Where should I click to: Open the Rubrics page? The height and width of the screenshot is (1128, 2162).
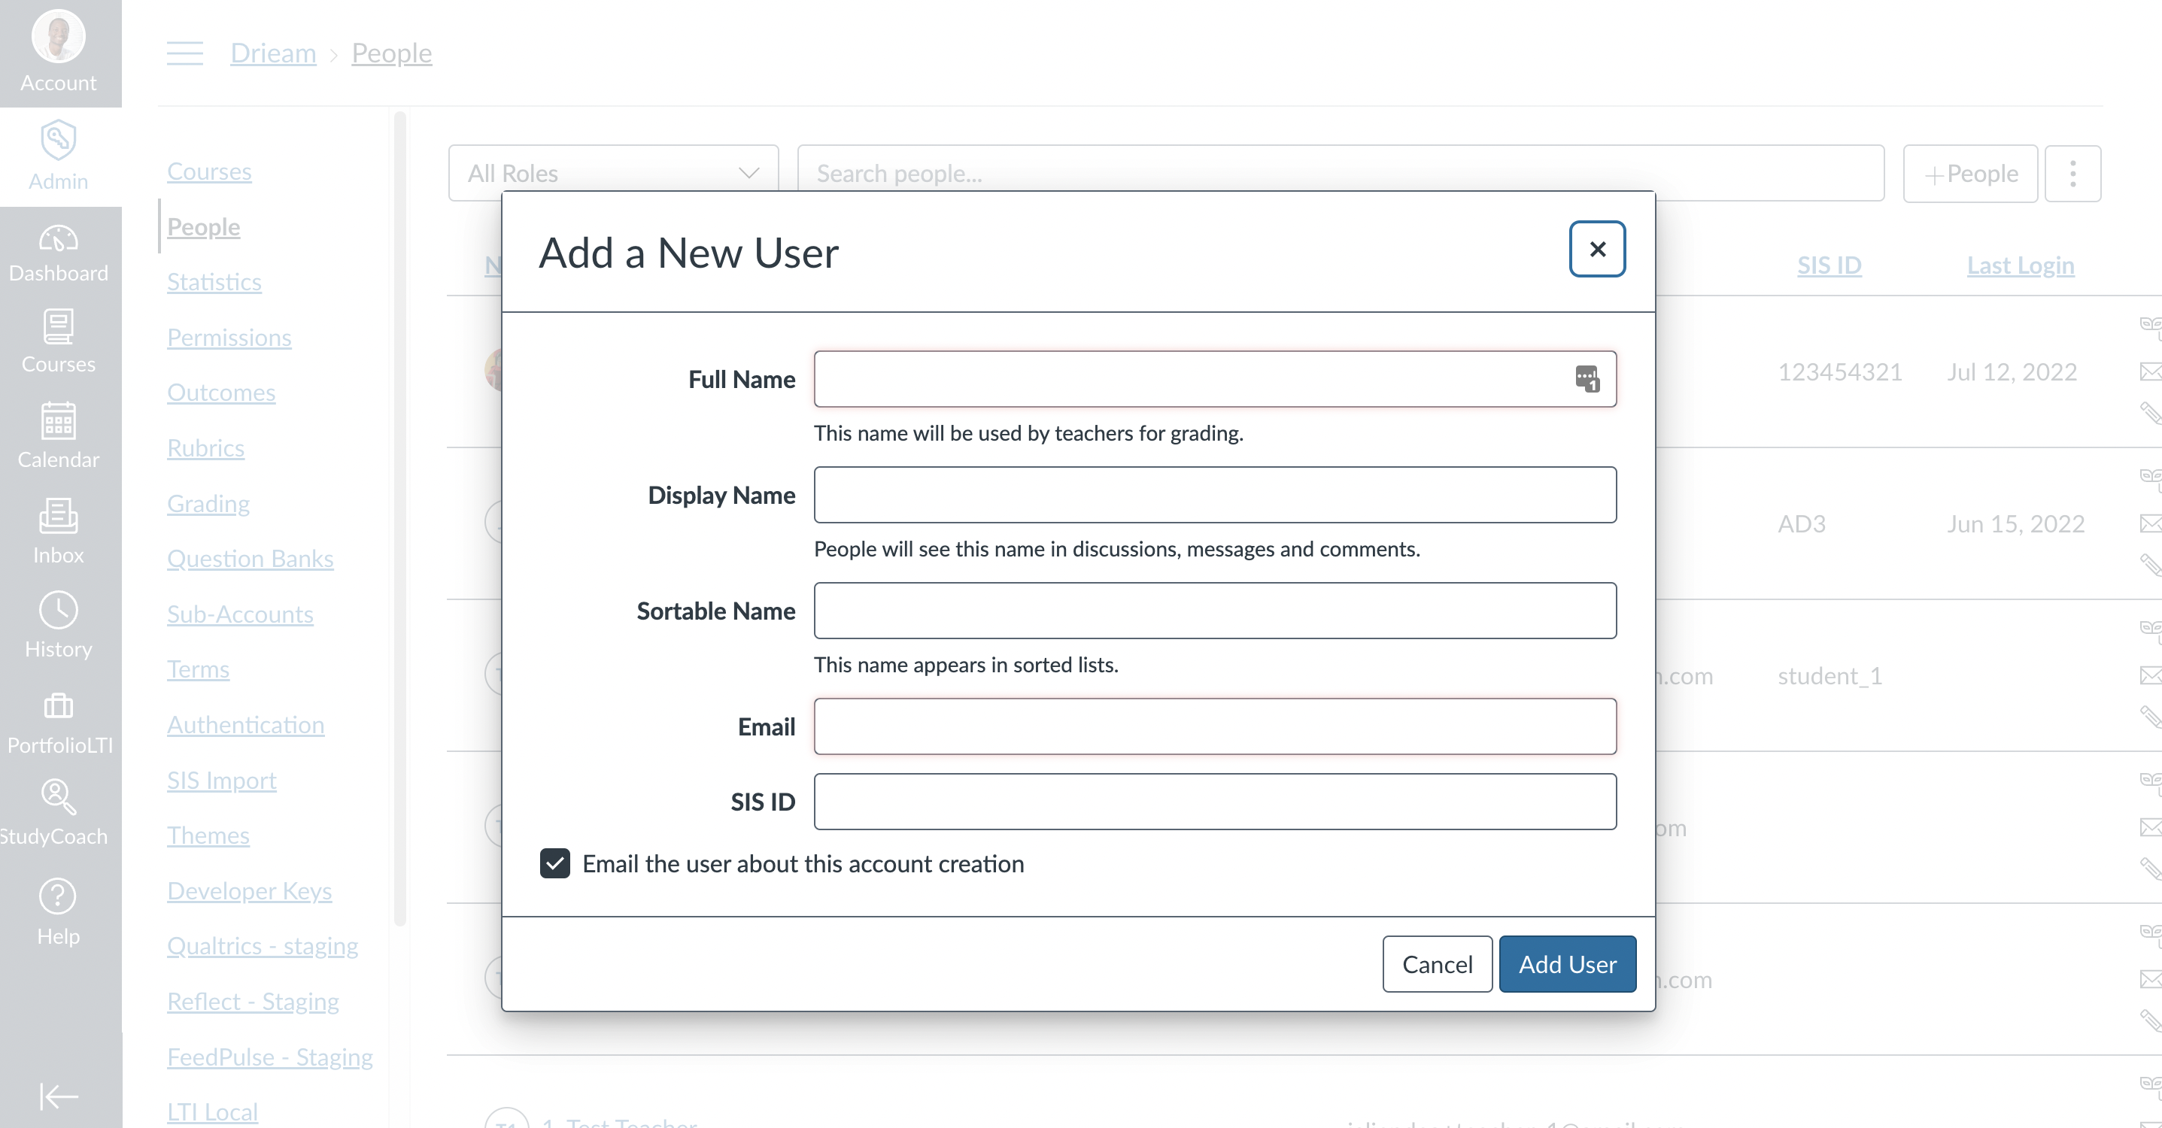pos(205,448)
